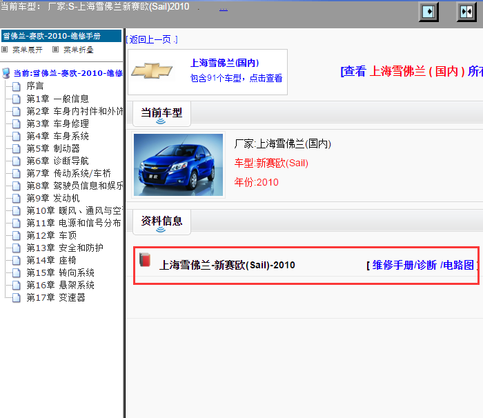
Task: Open 第10章 暖风、通风与空调 chapter
Action: [75, 210]
